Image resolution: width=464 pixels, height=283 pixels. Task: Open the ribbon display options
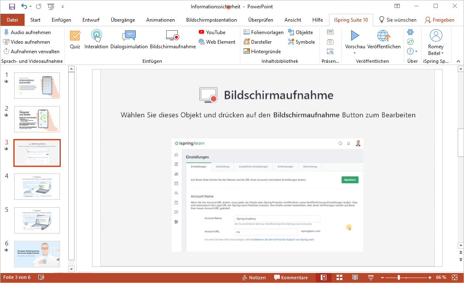tap(397, 6)
